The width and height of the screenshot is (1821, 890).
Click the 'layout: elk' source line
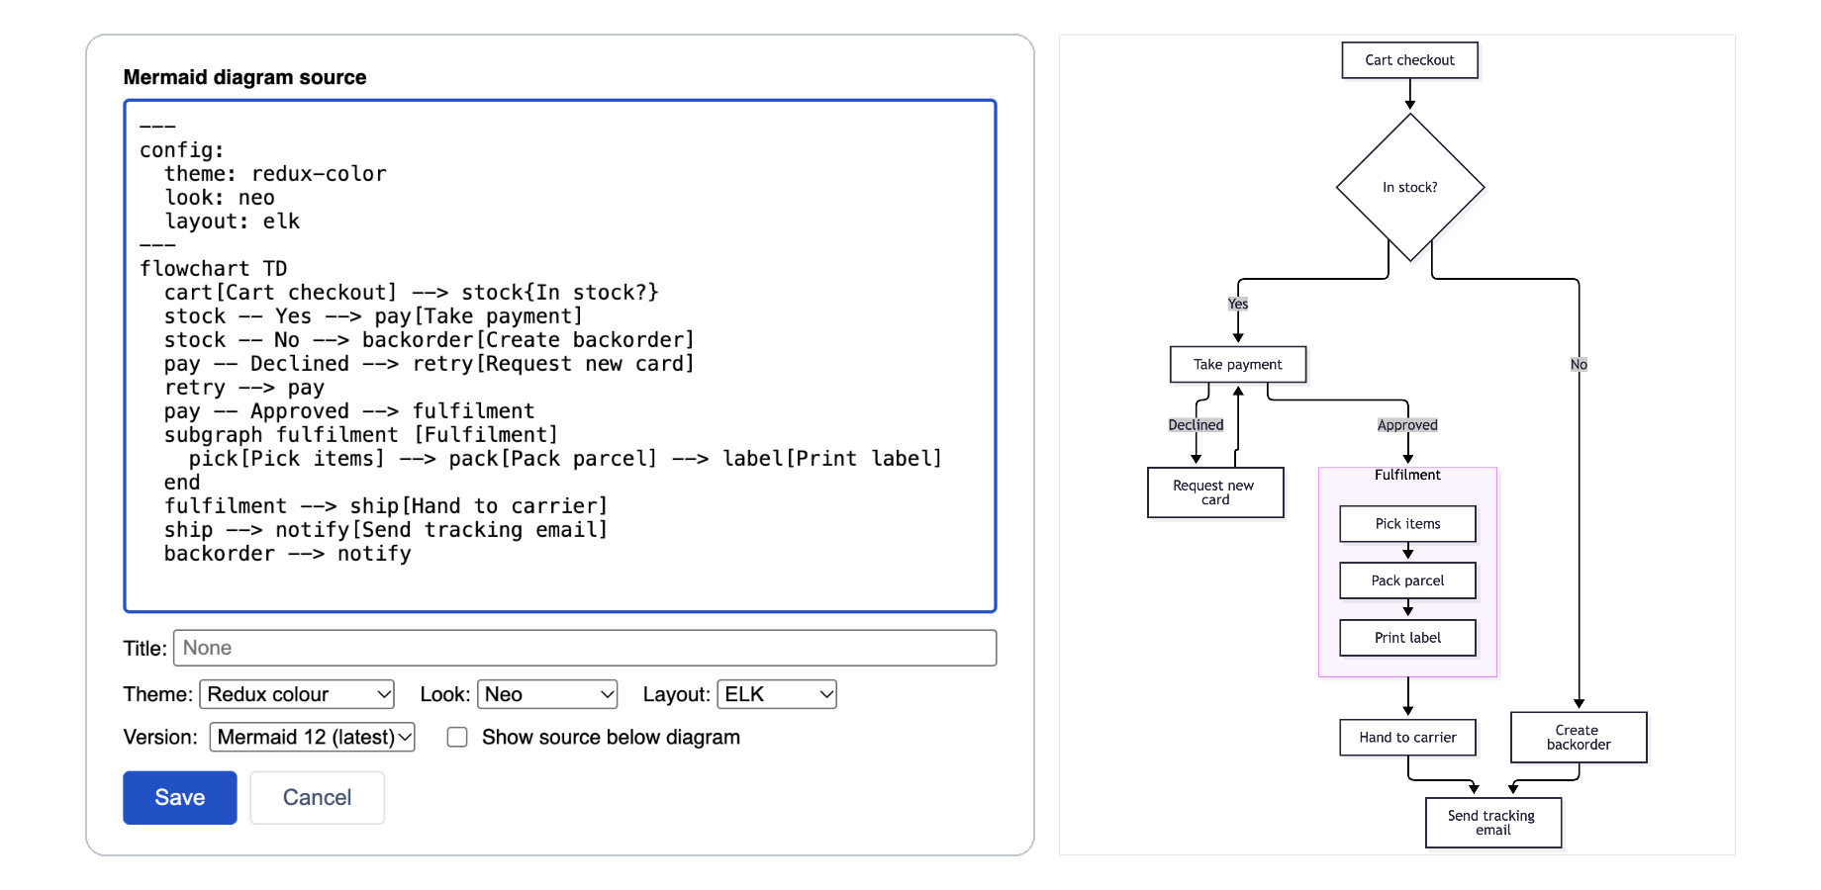pyautogui.click(x=232, y=222)
